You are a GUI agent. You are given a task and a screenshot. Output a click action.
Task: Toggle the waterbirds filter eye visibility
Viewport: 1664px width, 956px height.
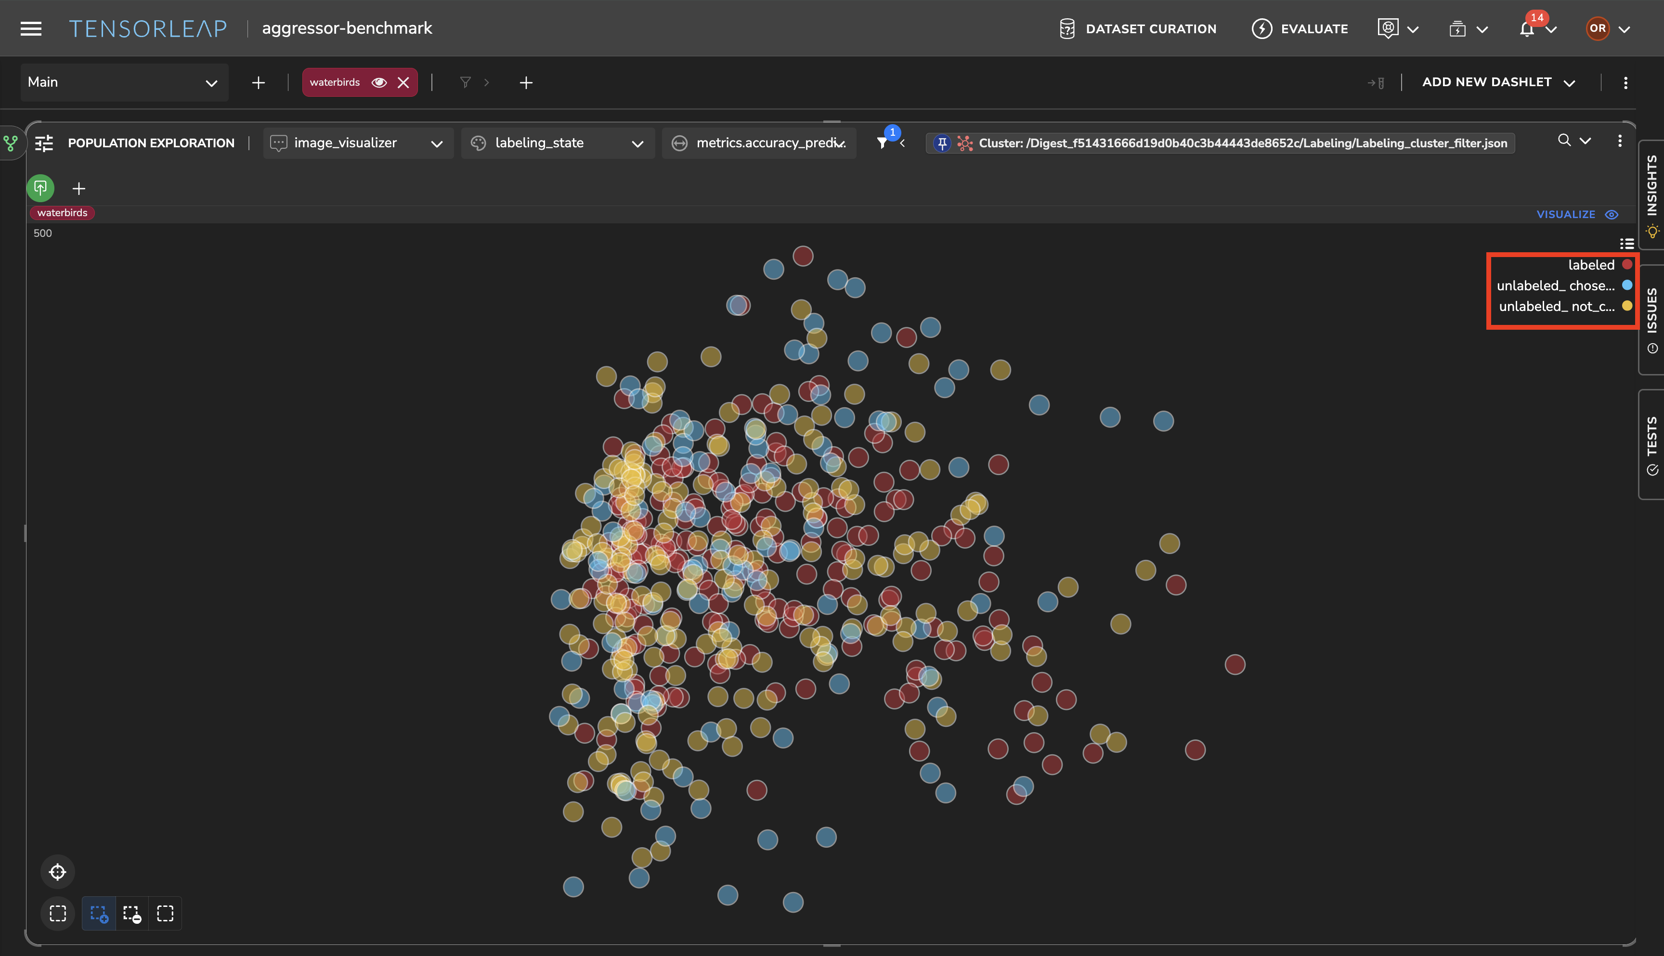(x=379, y=82)
